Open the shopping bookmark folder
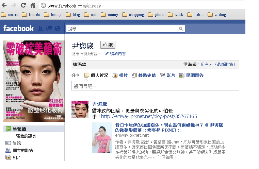Image resolution: width=259 pixels, height=169 pixels. click(133, 15)
